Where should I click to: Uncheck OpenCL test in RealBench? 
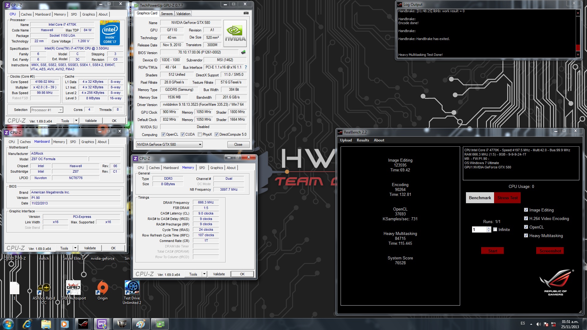[526, 227]
